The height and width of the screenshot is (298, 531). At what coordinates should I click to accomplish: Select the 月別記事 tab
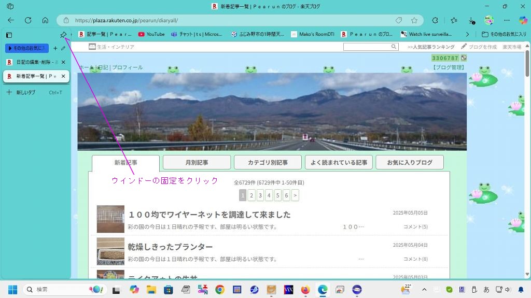click(x=197, y=162)
